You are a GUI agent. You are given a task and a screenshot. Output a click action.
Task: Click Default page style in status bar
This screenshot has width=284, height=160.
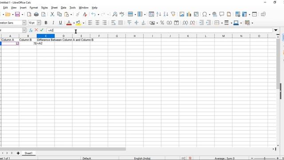tap(87, 158)
